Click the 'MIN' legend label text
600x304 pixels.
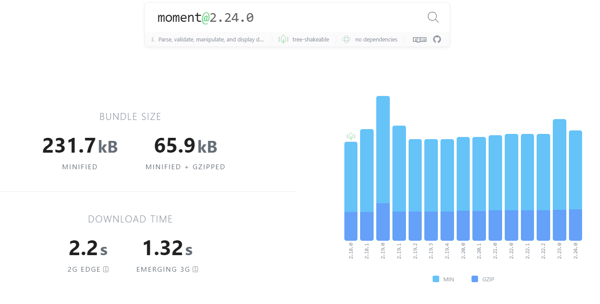coord(449,280)
